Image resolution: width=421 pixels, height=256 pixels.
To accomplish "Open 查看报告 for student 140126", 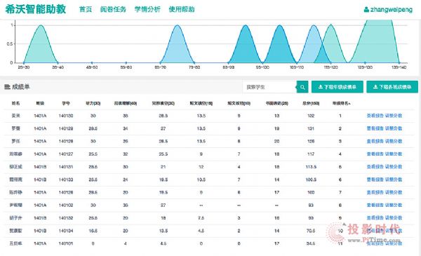I will tap(375, 192).
